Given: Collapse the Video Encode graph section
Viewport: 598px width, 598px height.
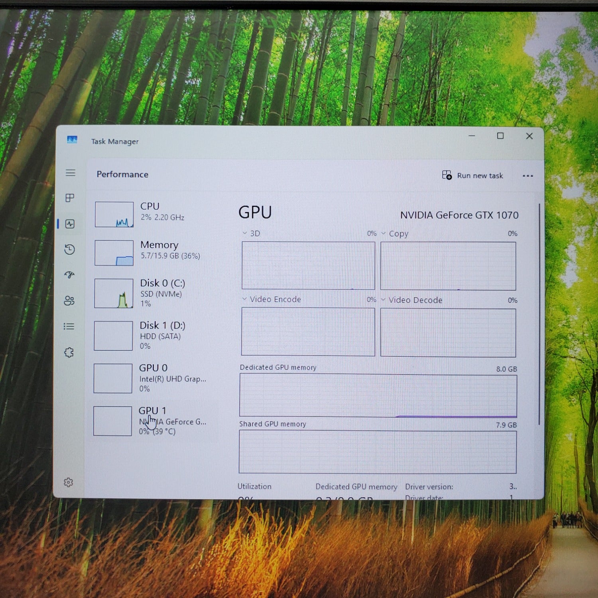Looking at the screenshot, I should click(244, 299).
